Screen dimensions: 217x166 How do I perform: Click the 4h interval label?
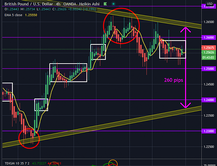point(58,4)
